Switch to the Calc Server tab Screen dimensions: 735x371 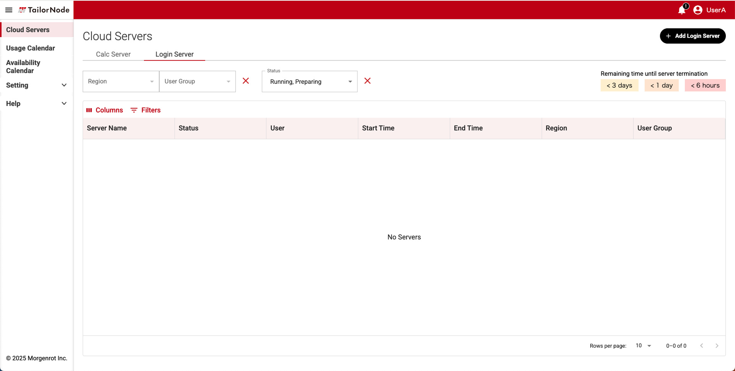[113, 54]
